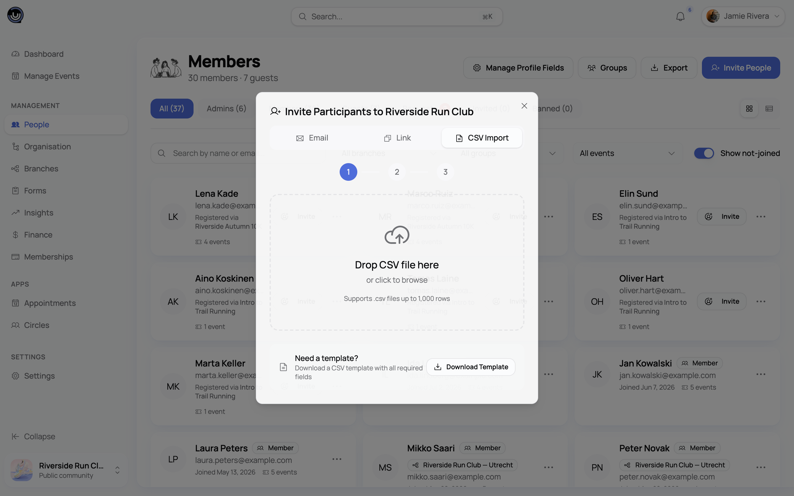
Task: Click the cloud upload icon
Action: tap(397, 235)
